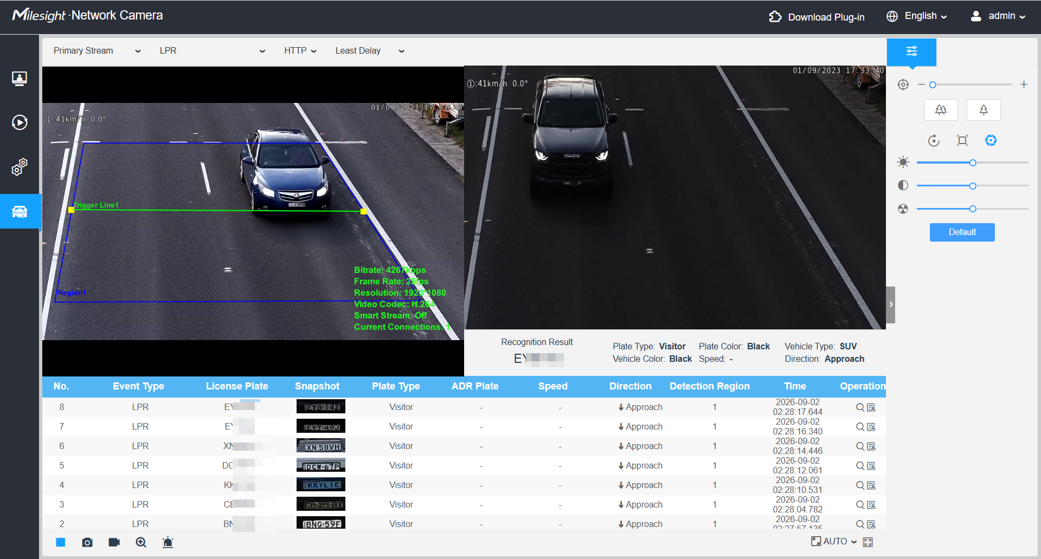
Task: Open the admin user menu
Action: coord(998,16)
